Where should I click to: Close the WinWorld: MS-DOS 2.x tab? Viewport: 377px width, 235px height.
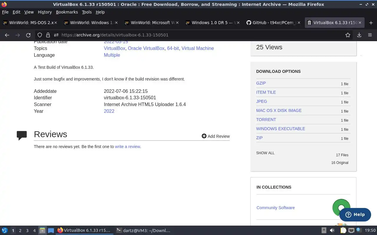56,23
